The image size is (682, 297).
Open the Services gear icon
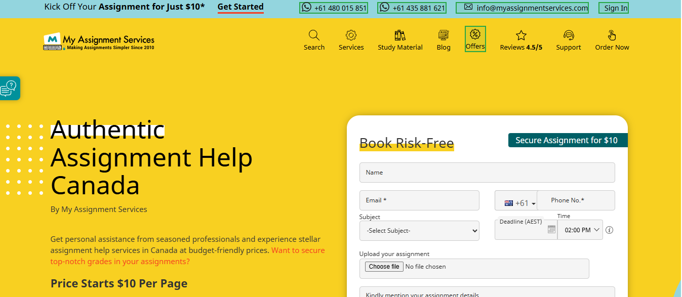[351, 35]
